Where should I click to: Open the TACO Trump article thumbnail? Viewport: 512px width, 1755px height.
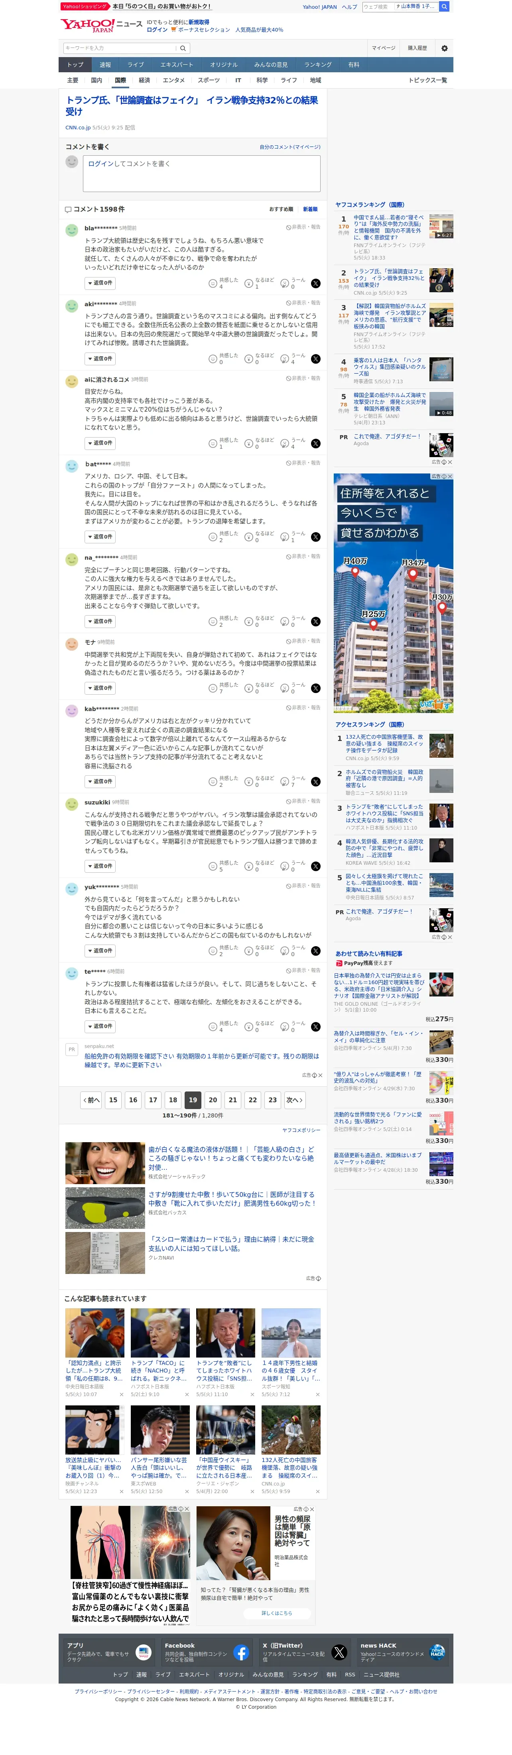(x=160, y=1333)
